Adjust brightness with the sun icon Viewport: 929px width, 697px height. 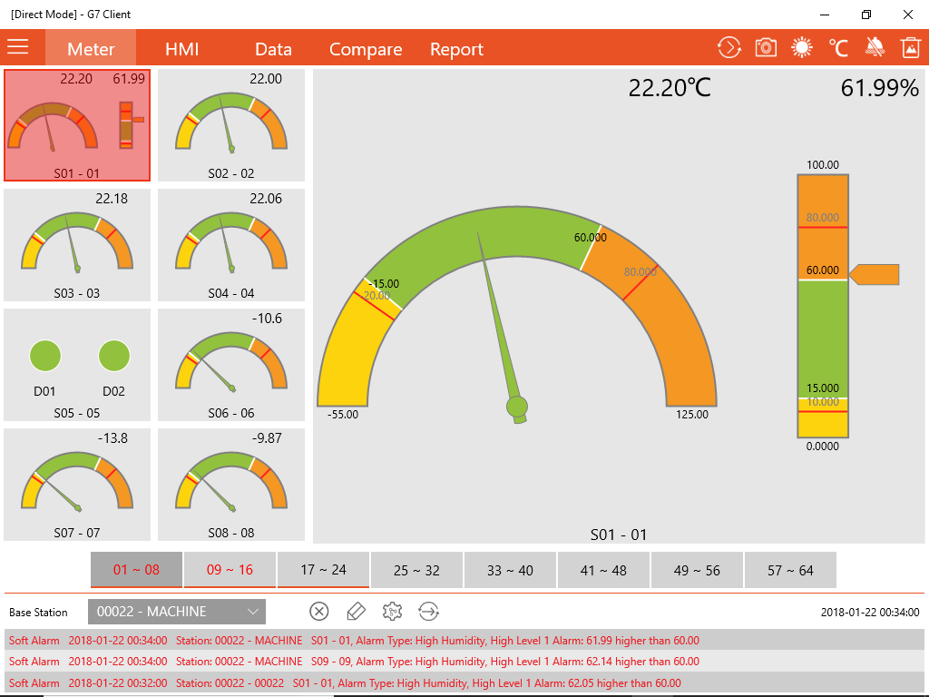(x=802, y=47)
